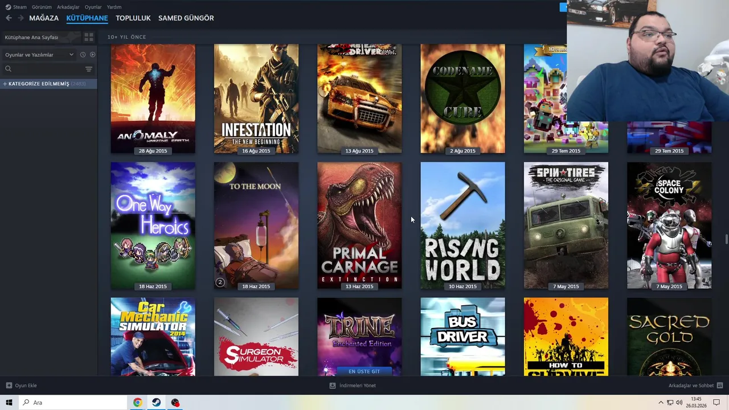
Task: Open the volume icon in tray
Action: 679,403
